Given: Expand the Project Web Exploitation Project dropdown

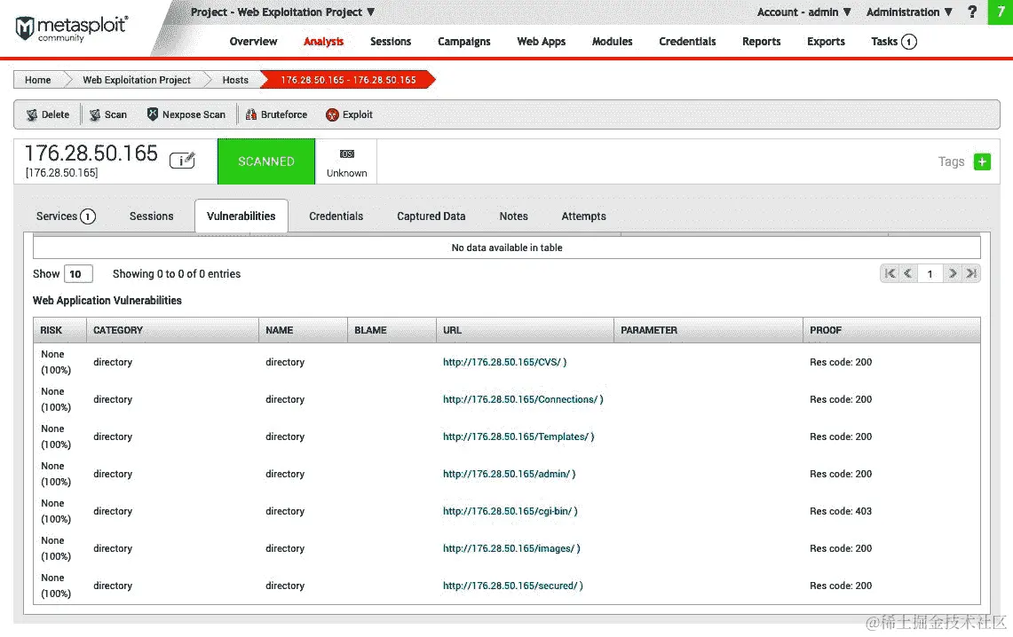Looking at the screenshot, I should pyautogui.click(x=283, y=12).
